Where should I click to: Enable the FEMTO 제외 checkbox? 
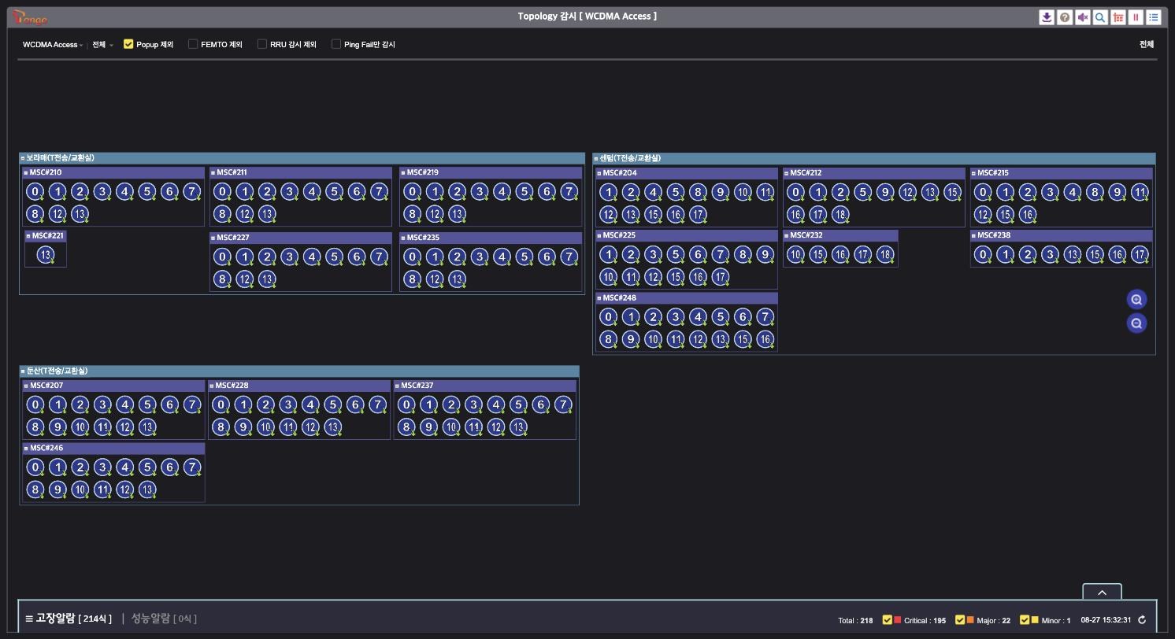(x=193, y=44)
